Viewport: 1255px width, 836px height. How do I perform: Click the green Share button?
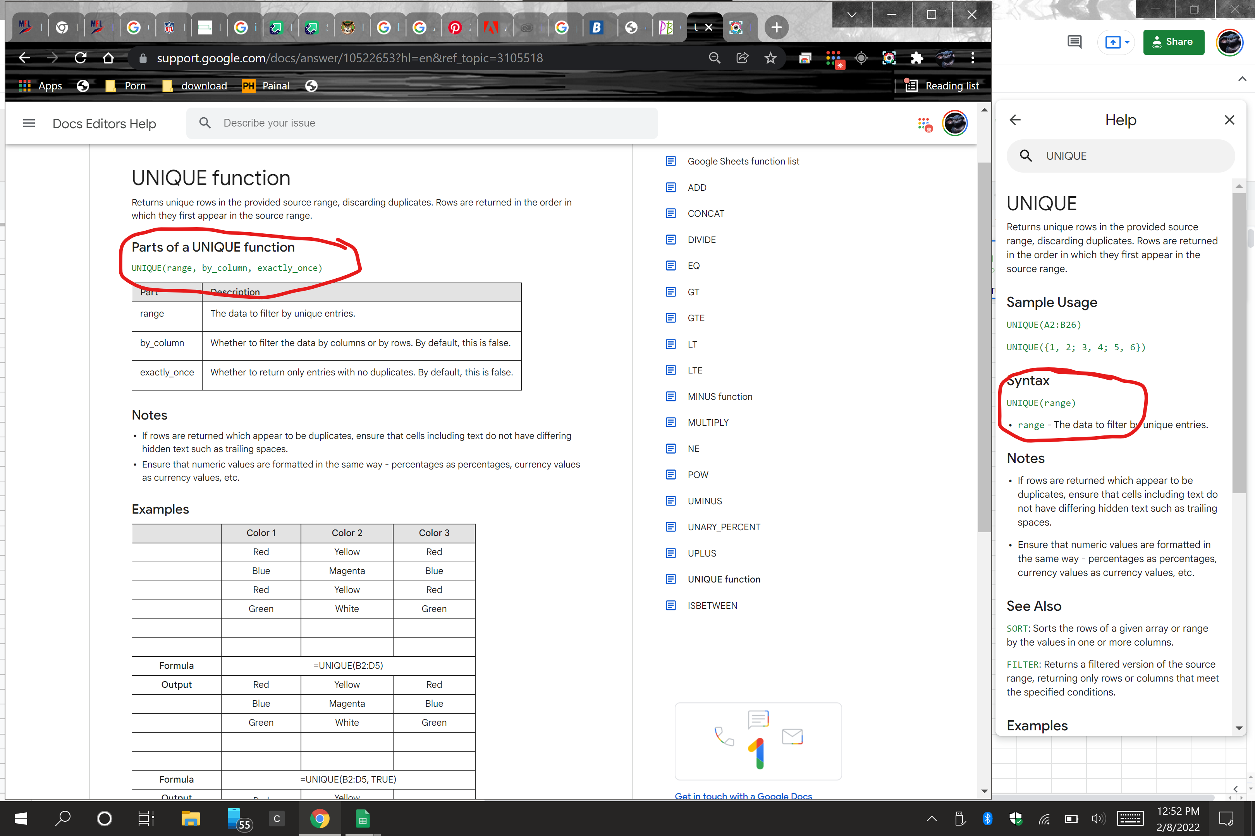(1173, 42)
